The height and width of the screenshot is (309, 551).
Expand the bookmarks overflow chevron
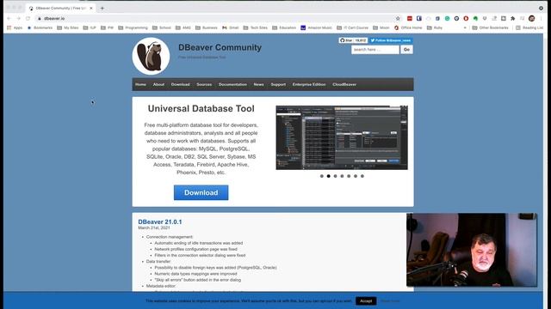pyautogui.click(x=465, y=27)
